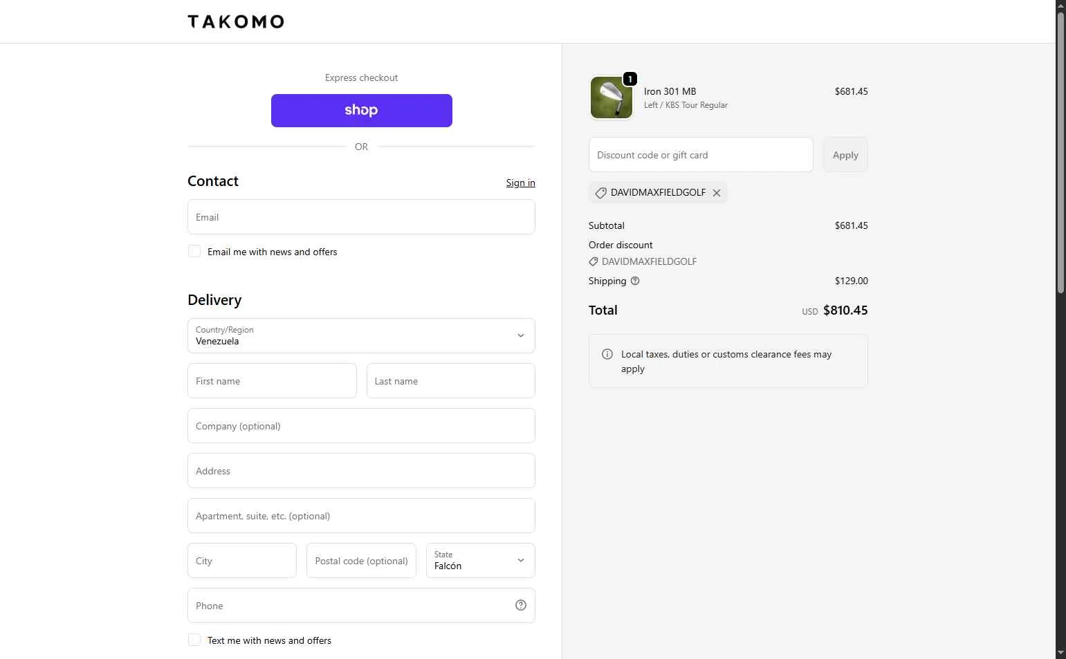Click the TAKOMO logo
This screenshot has height=659, width=1066.
(x=236, y=21)
